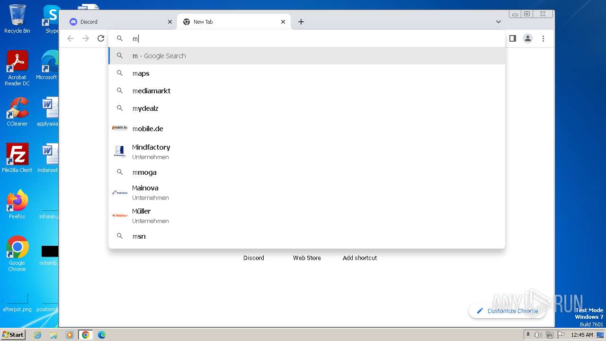Screen dimensions: 606x341
Task: Open Microsoft Edge desktop shortcut
Action: [x=48, y=65]
